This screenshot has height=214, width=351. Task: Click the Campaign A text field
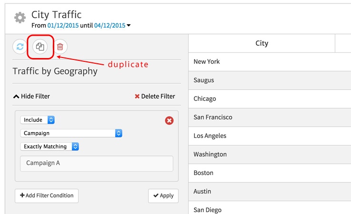pyautogui.click(x=97, y=163)
